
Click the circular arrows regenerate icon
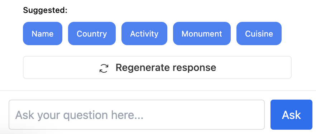104,68
